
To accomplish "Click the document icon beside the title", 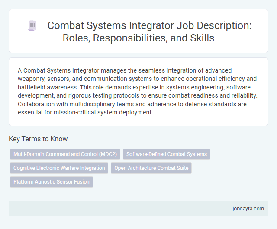I will click(x=32, y=25).
